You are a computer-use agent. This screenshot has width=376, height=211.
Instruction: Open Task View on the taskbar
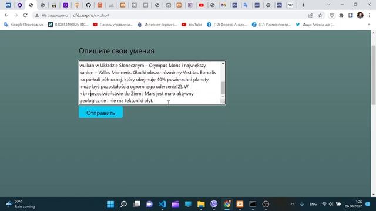(x=136, y=204)
